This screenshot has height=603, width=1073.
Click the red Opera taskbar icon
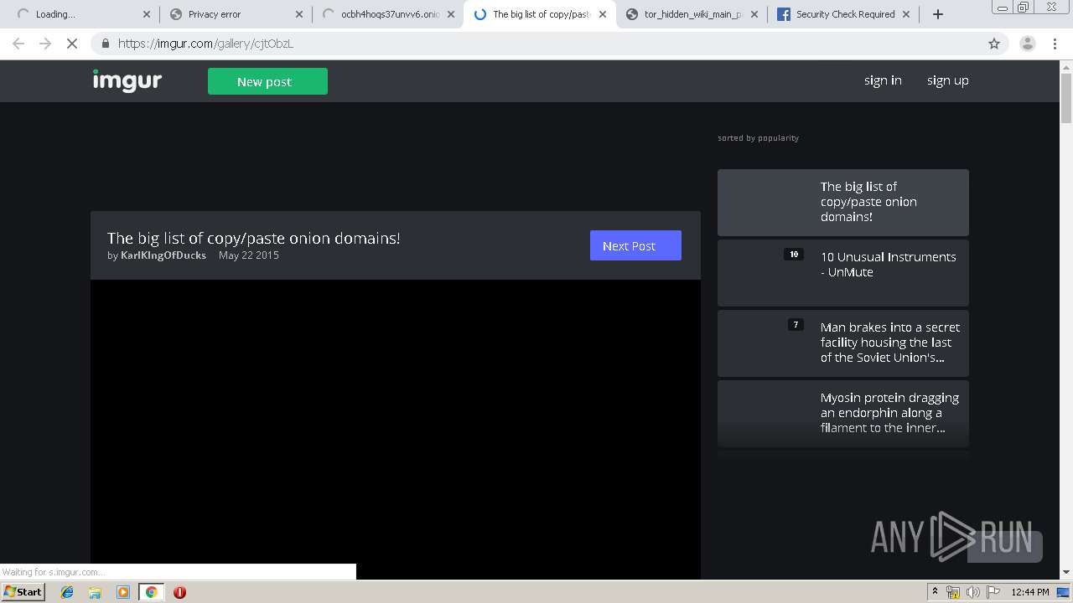pos(179,592)
